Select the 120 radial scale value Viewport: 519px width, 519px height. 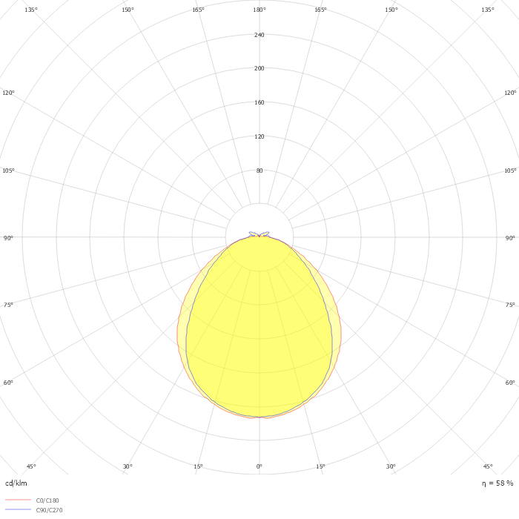coord(259,136)
